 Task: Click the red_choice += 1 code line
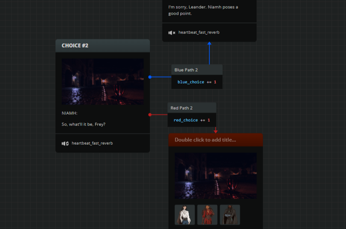[192, 120]
